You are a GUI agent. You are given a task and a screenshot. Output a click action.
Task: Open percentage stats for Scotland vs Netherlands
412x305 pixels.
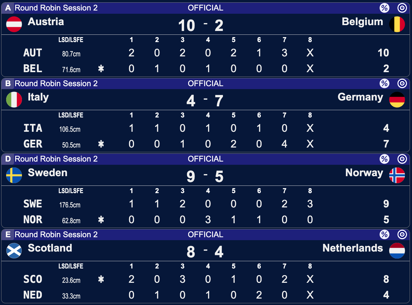[x=384, y=234]
